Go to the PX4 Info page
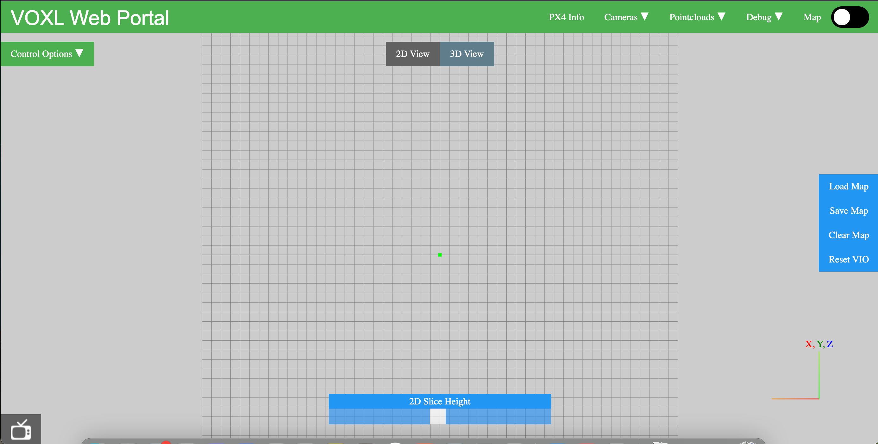This screenshot has width=878, height=444. (566, 17)
